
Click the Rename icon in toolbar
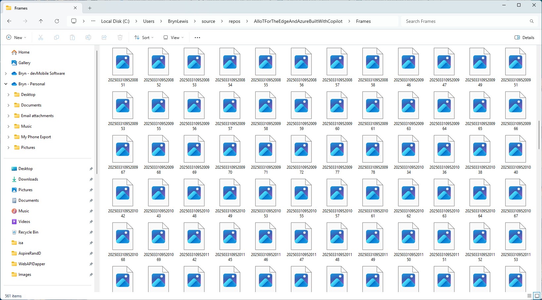coord(88,38)
